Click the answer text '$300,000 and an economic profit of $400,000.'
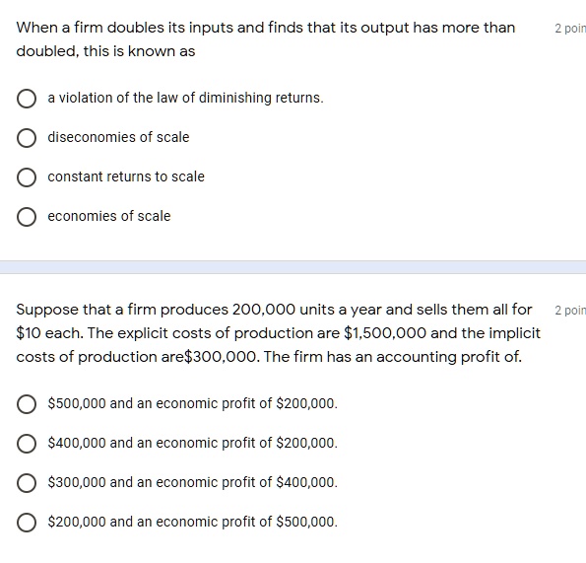This screenshot has width=586, height=563. click(x=192, y=482)
